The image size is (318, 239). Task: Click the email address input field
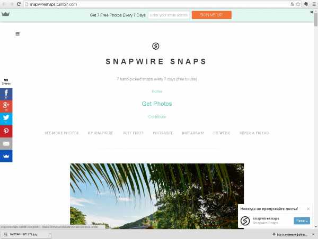169,15
